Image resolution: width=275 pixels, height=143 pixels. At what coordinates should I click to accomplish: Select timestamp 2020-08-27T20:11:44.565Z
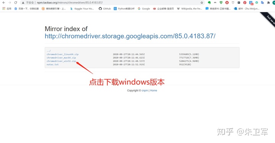click(129, 54)
